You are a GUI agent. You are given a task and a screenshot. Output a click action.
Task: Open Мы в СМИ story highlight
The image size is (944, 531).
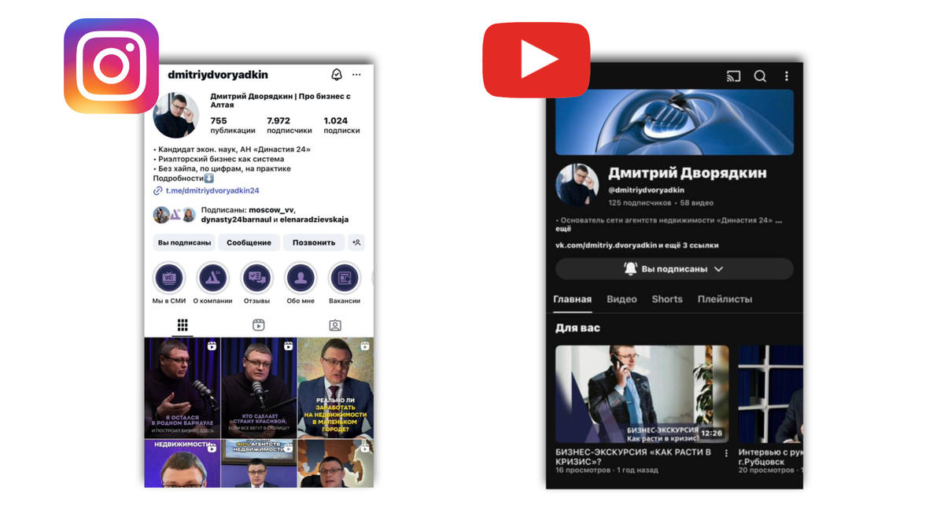click(x=168, y=278)
